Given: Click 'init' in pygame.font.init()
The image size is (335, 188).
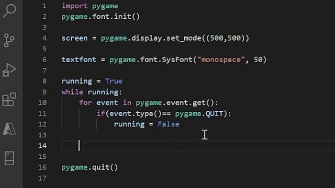Looking at the screenshot, I should (122, 17).
